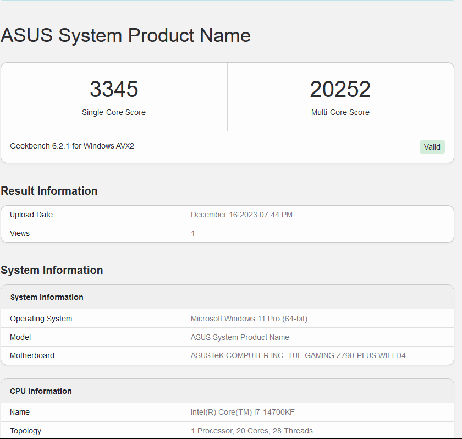This screenshot has width=462, height=439.
Task: Click the CPU Name row label
Action: click(x=20, y=412)
